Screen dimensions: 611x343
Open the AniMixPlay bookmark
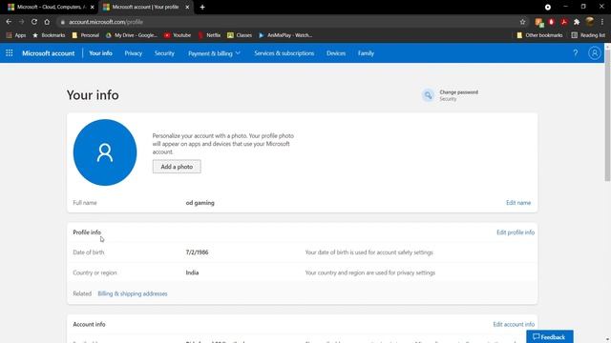point(285,35)
